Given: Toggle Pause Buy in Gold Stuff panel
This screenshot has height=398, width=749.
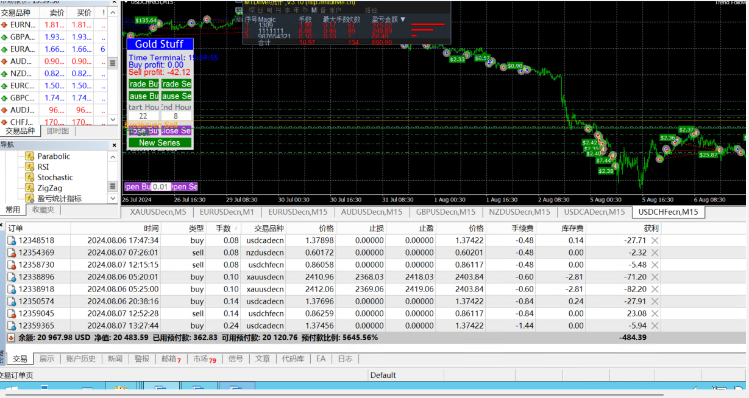Looking at the screenshot, I should click(x=144, y=96).
